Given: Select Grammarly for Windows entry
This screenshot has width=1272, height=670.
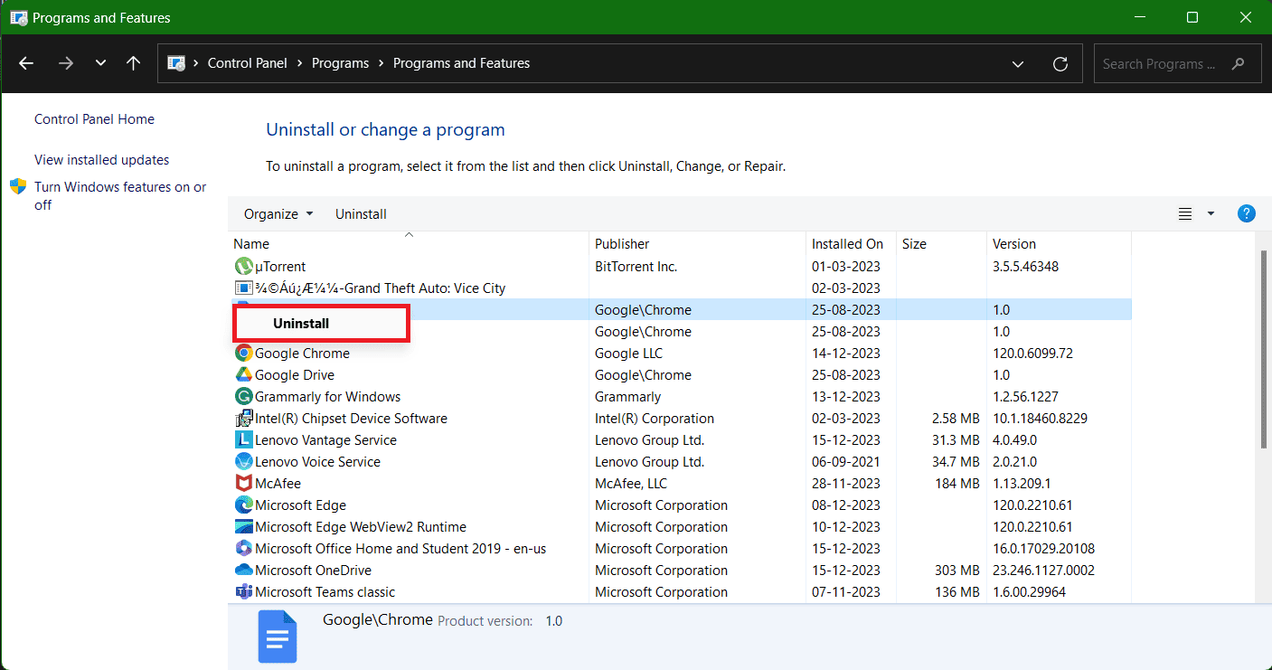Looking at the screenshot, I should 327,397.
